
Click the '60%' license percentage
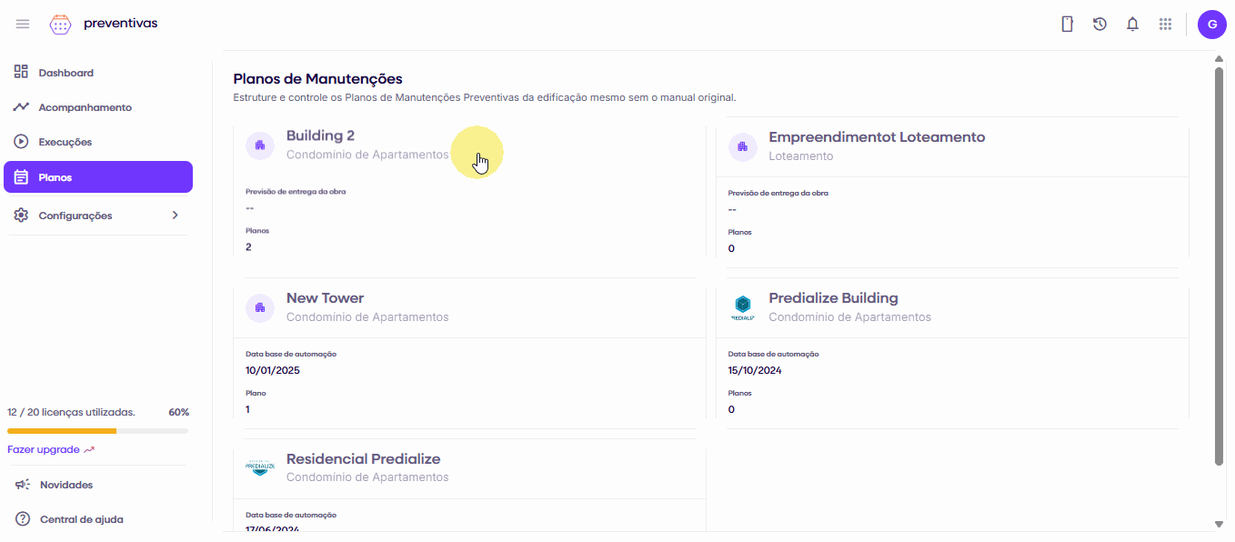(179, 412)
